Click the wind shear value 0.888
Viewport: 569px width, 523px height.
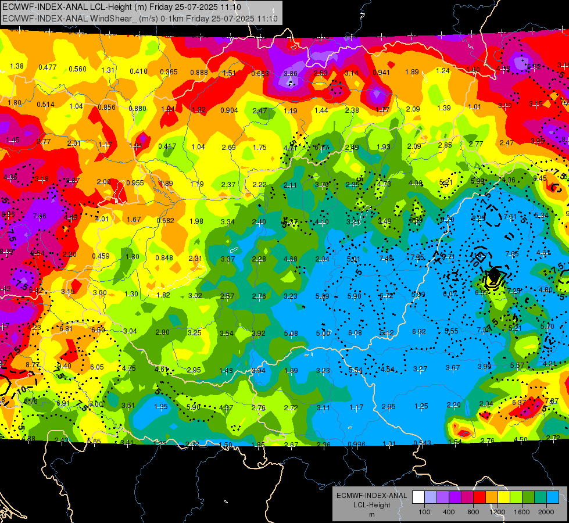[x=199, y=73]
